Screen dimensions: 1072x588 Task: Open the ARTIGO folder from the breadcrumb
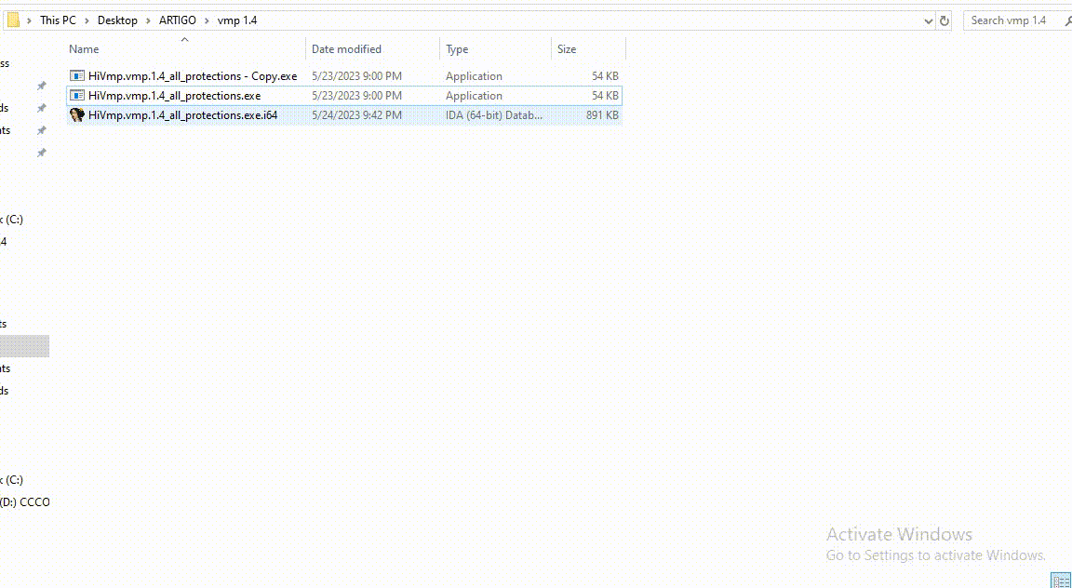tap(178, 20)
